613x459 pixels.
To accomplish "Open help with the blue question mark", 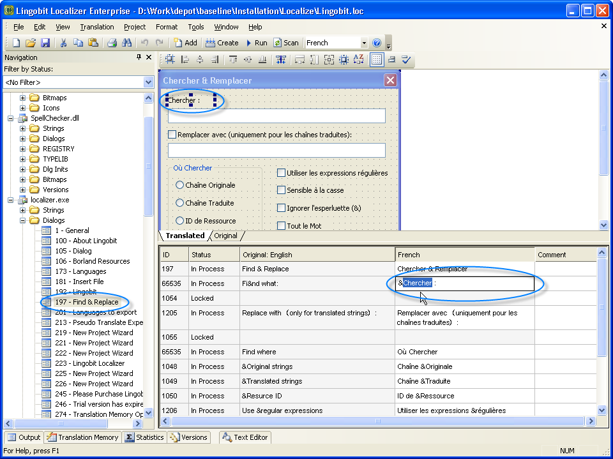I will [x=377, y=43].
